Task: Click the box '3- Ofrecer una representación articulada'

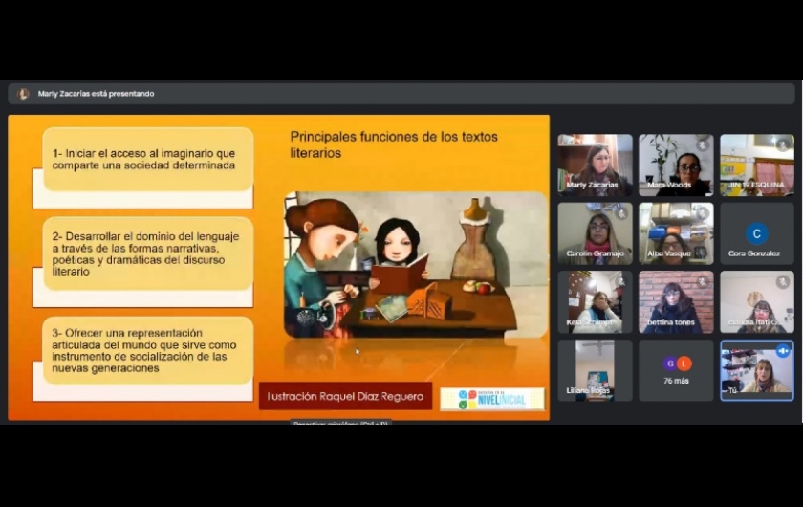Action: [148, 350]
